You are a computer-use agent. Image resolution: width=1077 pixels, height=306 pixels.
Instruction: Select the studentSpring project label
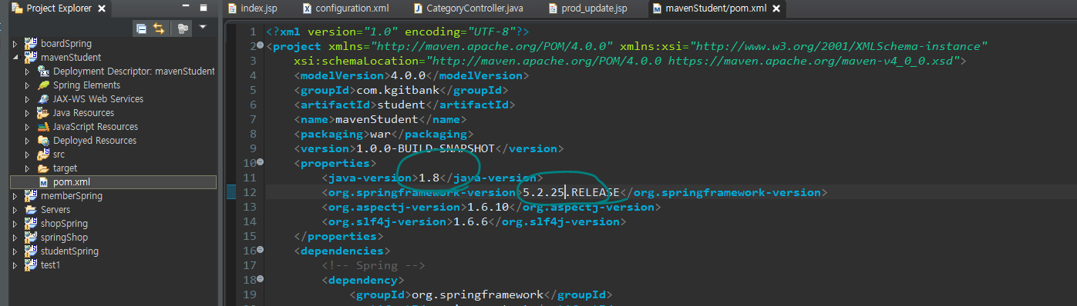tap(70, 251)
